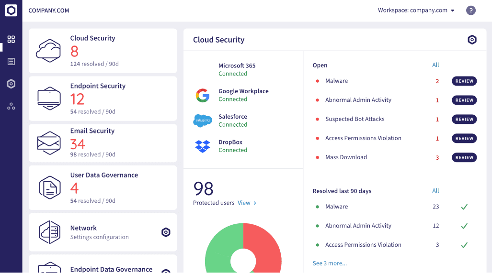Click Microsoft 365 Connected entry
Viewport: 492px width, 274px height.
(237, 69)
